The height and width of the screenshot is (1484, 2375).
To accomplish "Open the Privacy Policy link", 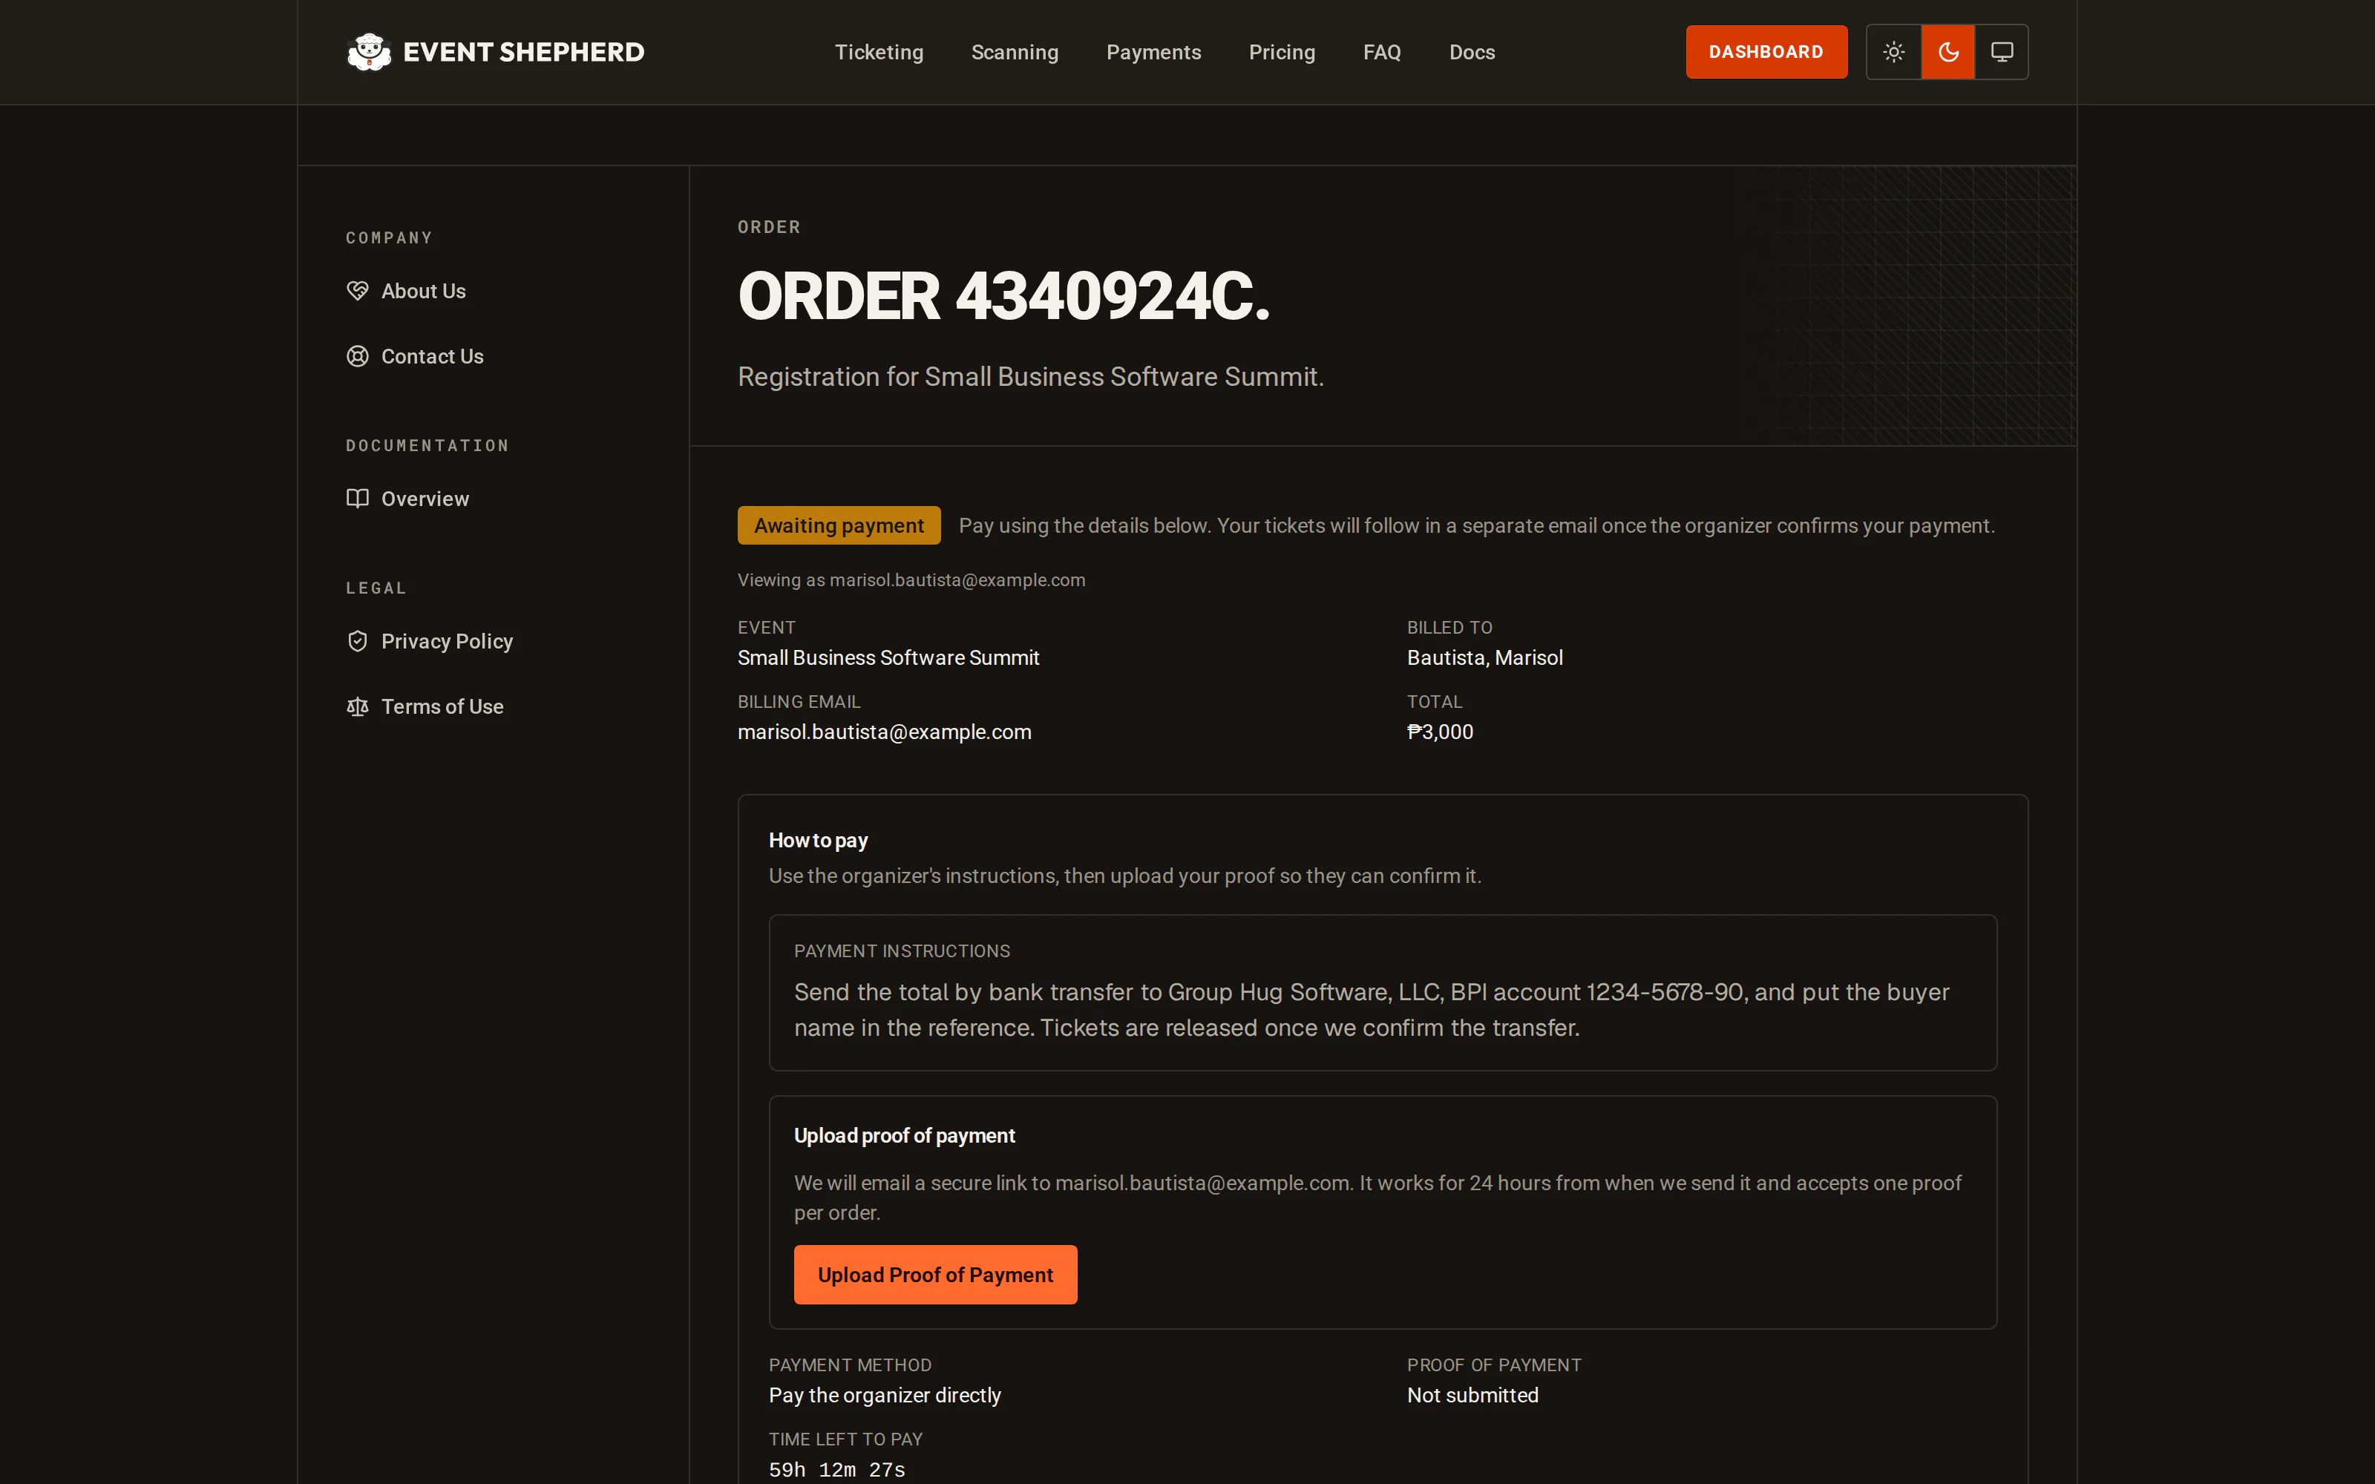I will click(x=447, y=641).
